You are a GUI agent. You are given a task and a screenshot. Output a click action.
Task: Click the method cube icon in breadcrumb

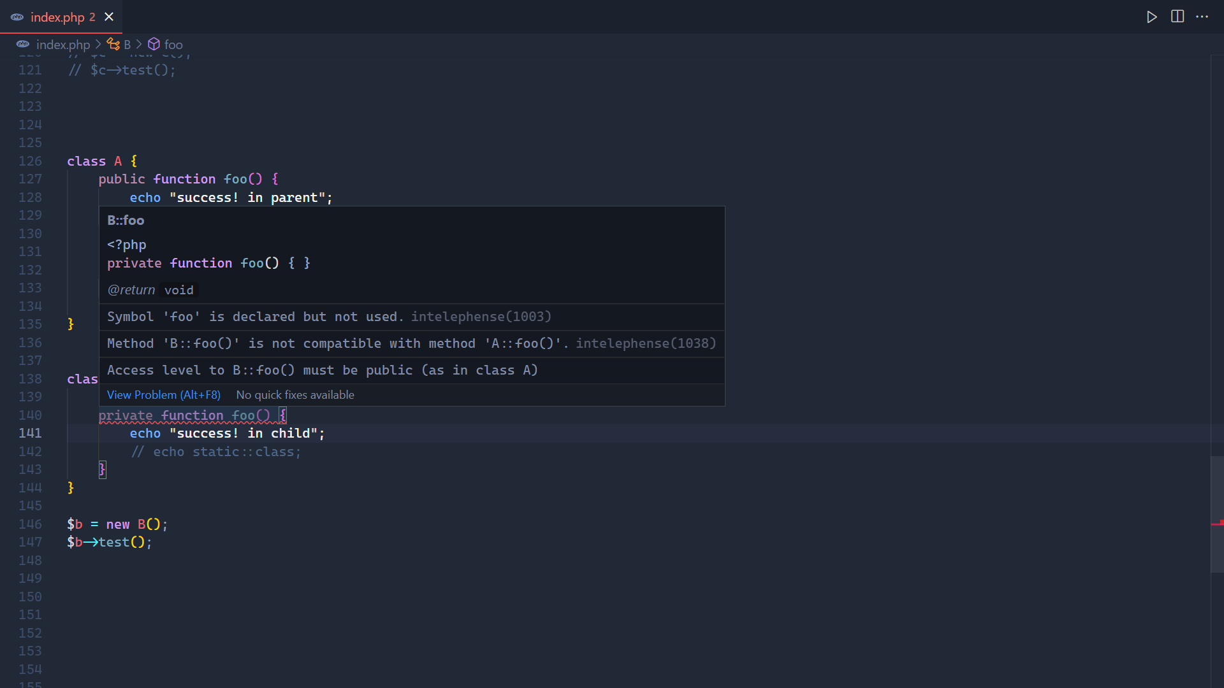pyautogui.click(x=154, y=44)
